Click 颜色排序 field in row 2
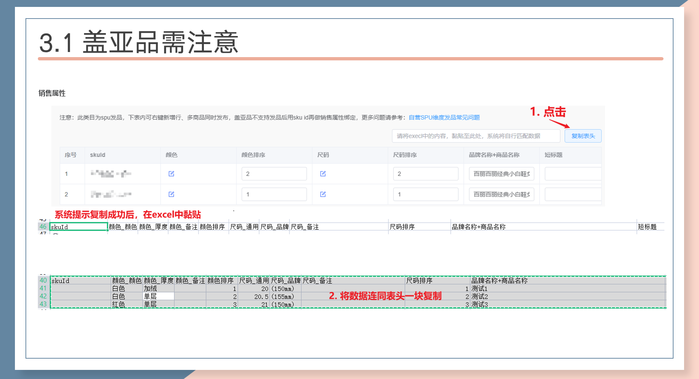The height and width of the screenshot is (379, 699). (x=274, y=194)
